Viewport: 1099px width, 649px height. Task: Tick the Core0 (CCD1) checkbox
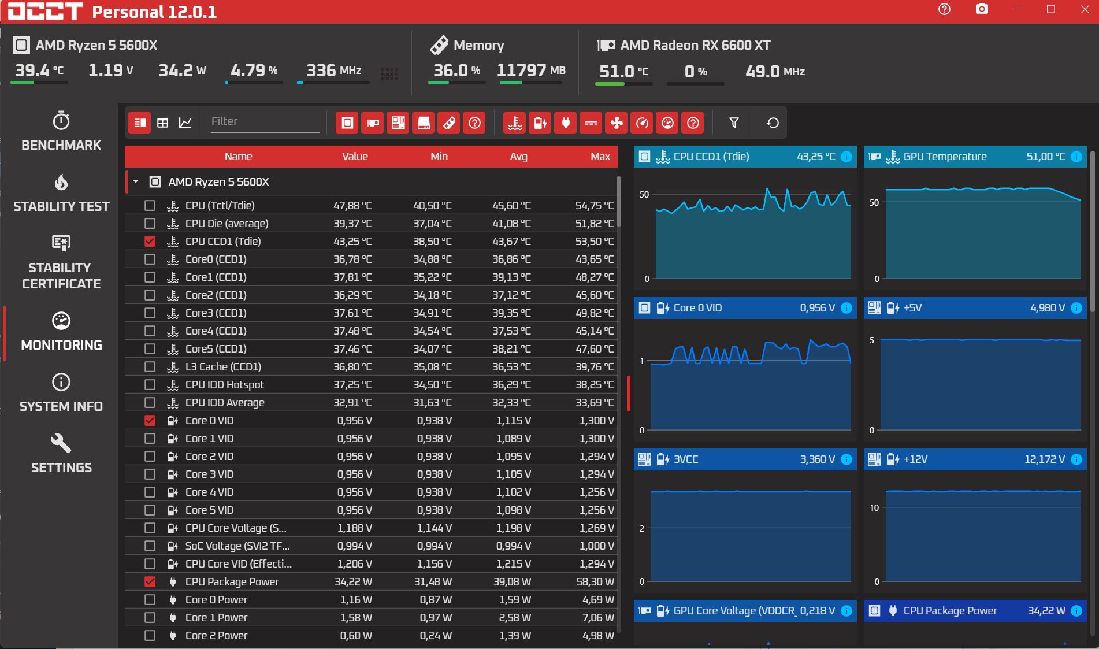tap(150, 259)
